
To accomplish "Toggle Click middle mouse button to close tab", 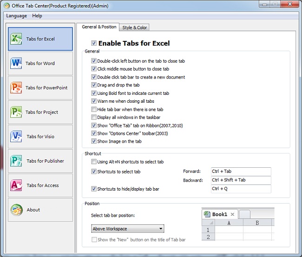I will [x=93, y=69].
